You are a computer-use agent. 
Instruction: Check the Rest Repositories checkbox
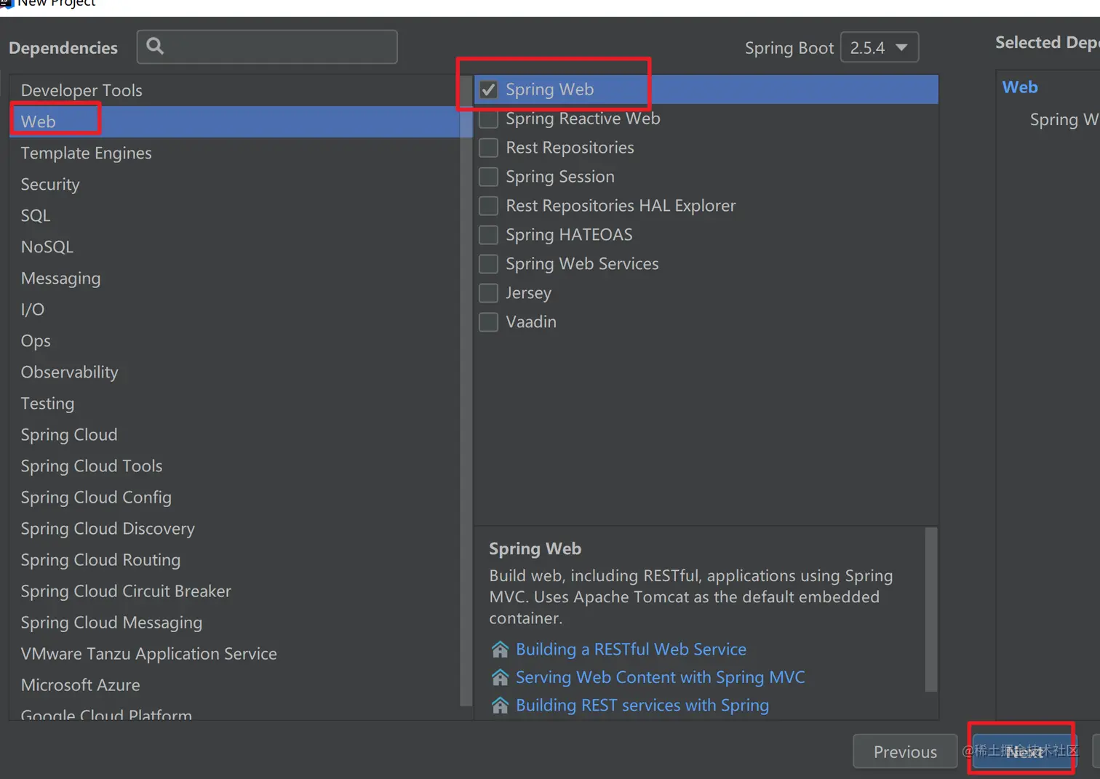[488, 148]
